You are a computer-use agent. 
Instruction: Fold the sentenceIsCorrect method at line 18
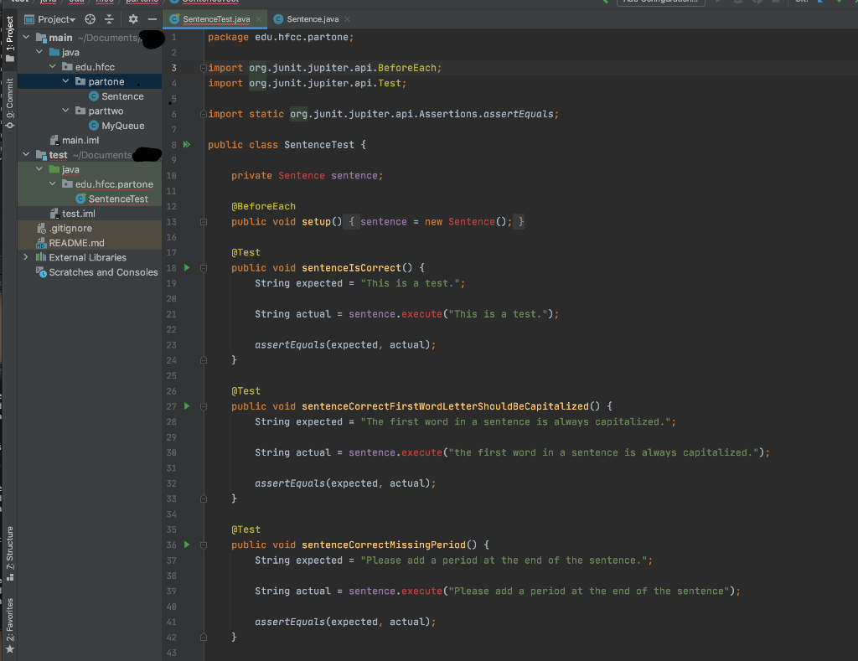tap(203, 268)
